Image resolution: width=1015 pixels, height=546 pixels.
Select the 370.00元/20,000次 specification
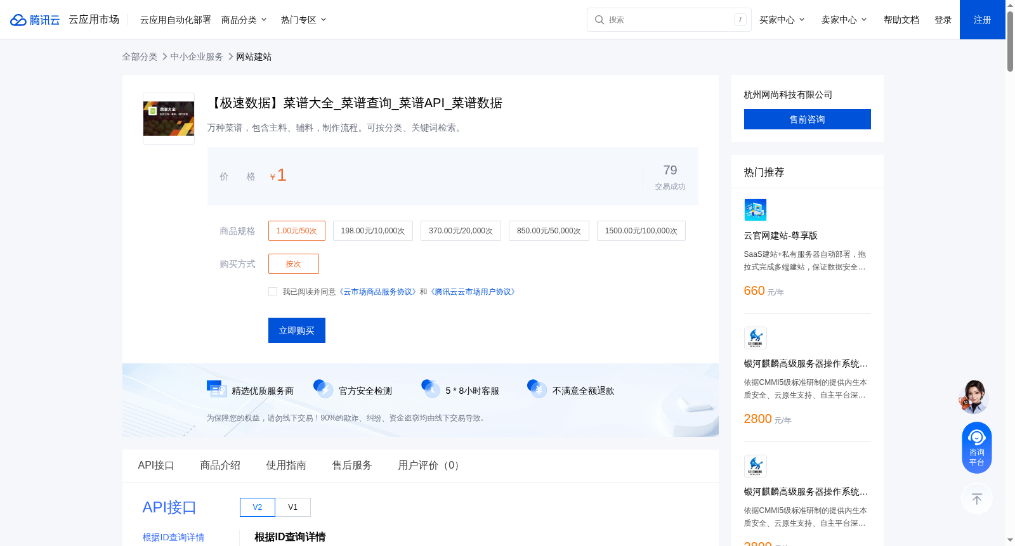point(461,231)
